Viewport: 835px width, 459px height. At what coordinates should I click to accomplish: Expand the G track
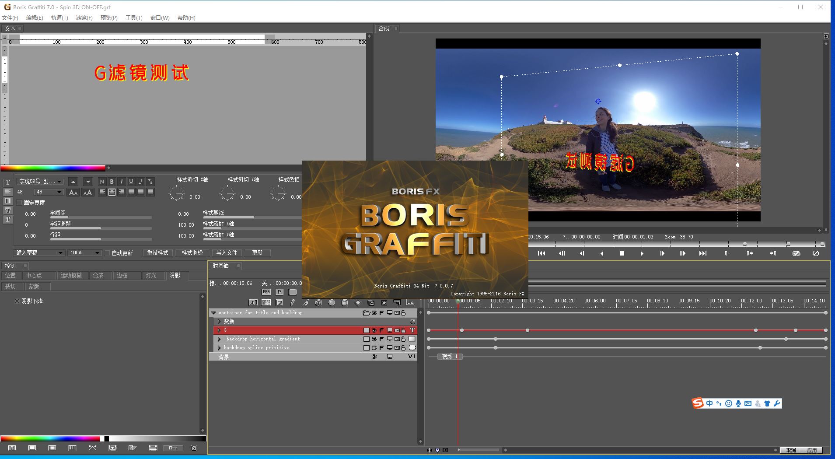click(x=219, y=330)
